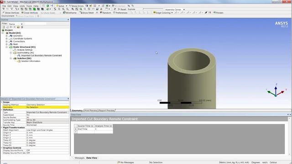The image size is (292, 164).
Task: Select the Pan view tool
Action: pos(59,9)
